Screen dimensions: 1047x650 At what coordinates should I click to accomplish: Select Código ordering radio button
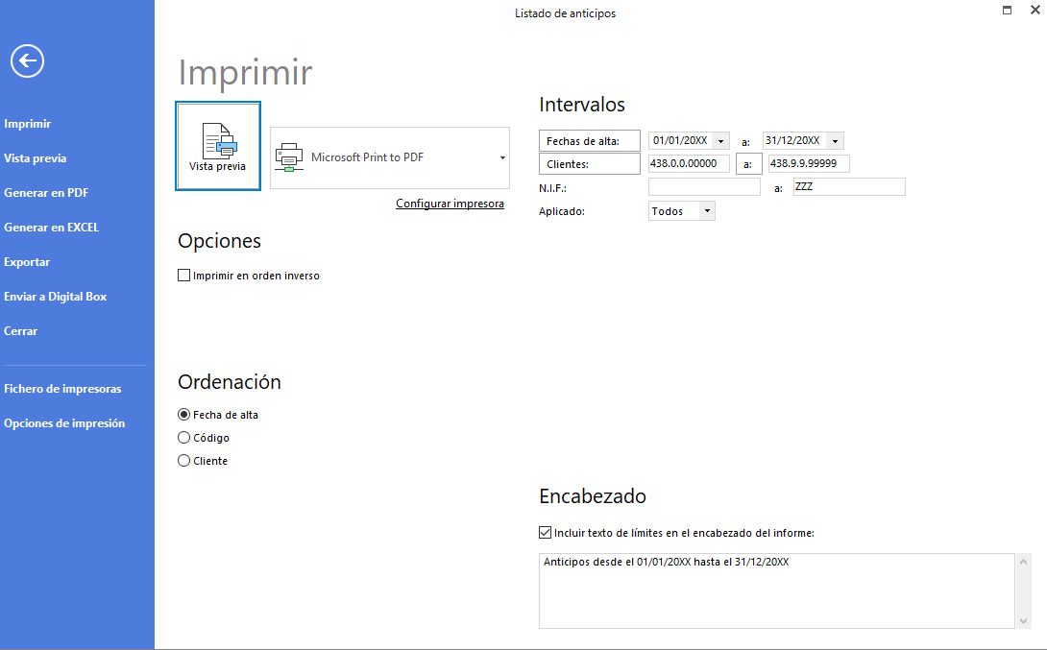[x=184, y=438]
